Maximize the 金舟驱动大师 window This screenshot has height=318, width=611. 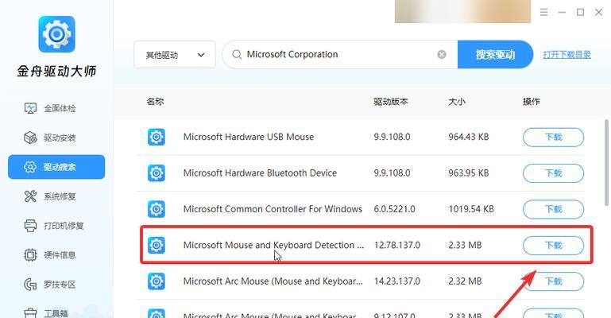click(580, 12)
